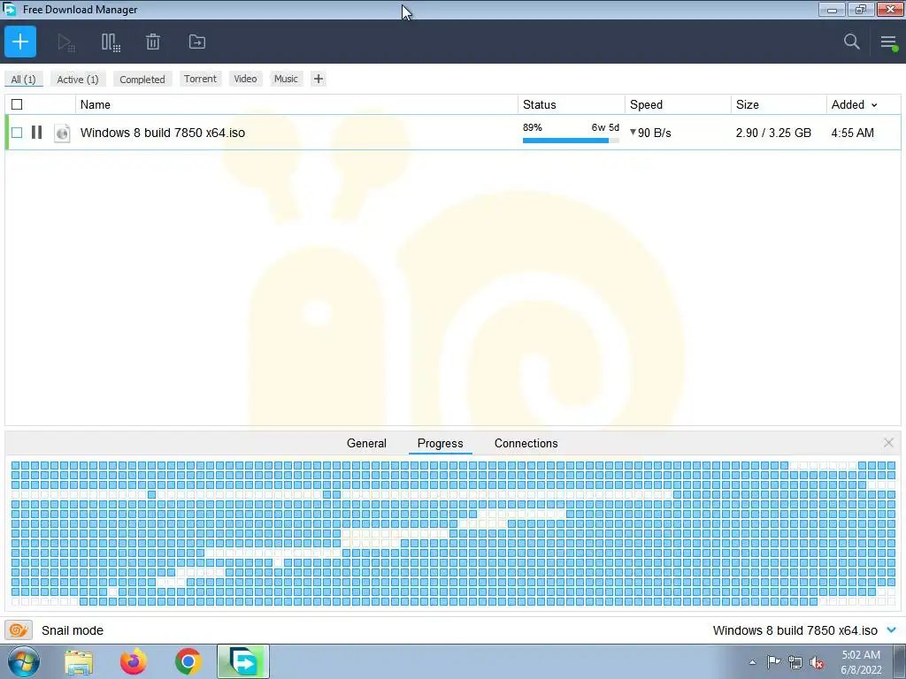Click the status bar file name text

[x=795, y=629]
